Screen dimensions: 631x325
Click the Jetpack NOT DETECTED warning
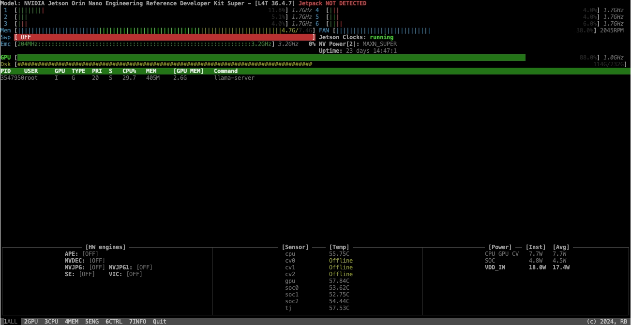[x=332, y=3]
